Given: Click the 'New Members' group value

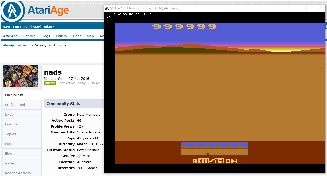Looking at the screenshot, I should (89, 115).
